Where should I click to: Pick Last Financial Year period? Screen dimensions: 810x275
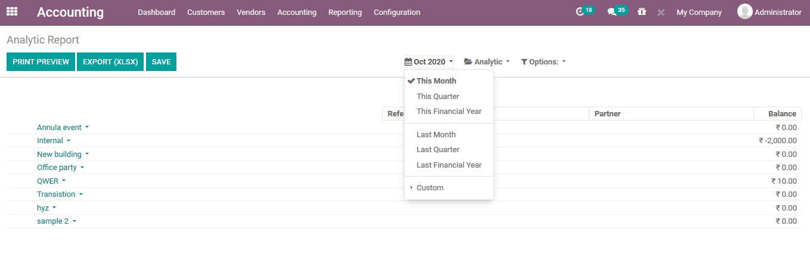pos(449,165)
